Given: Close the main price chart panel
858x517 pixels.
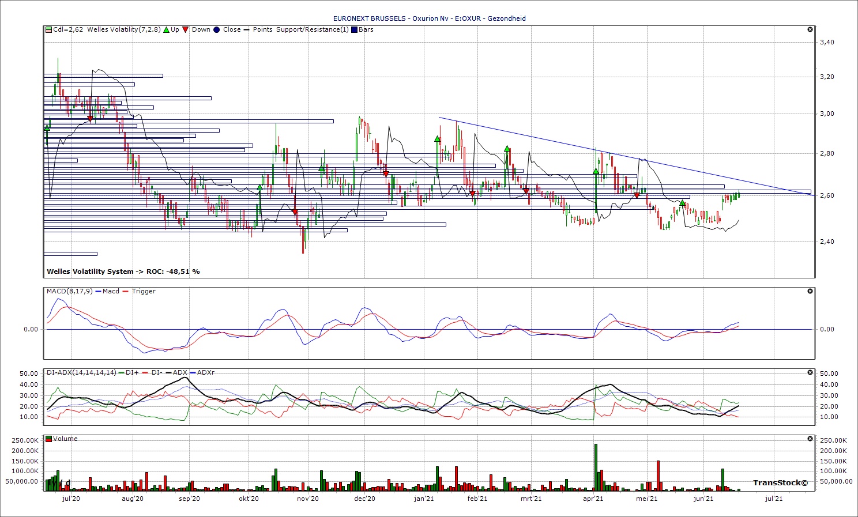Looking at the screenshot, I should pos(810,29).
